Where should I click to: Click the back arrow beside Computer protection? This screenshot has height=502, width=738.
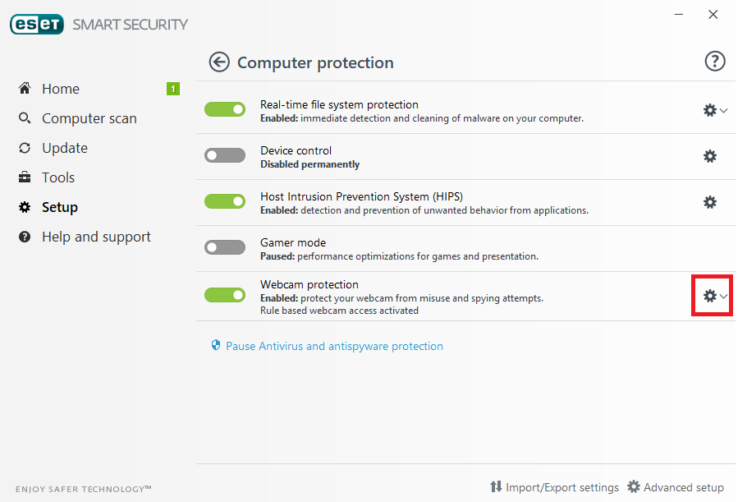(219, 62)
